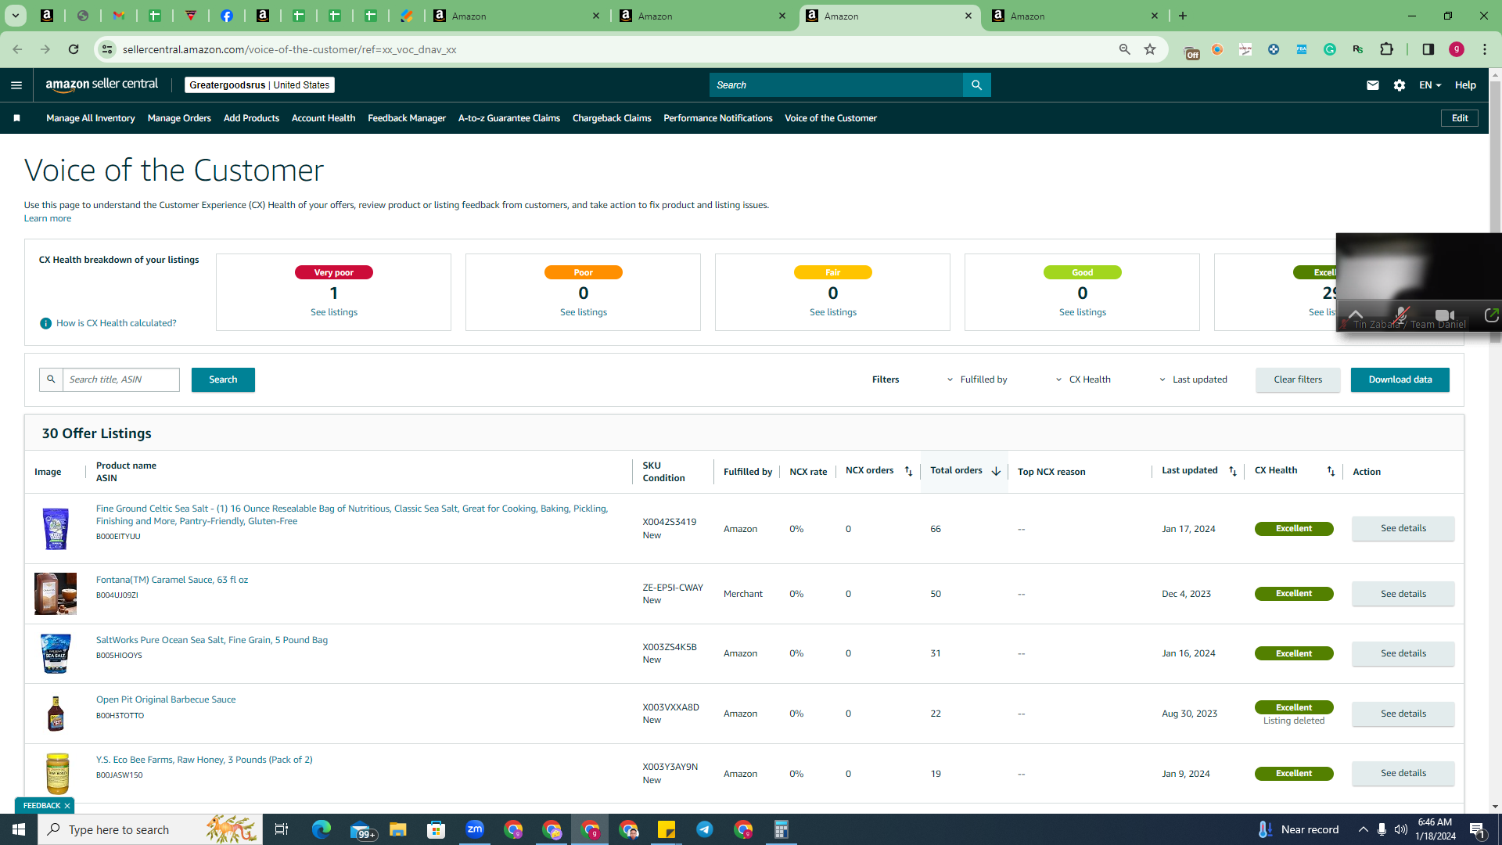Click Help in the header

point(1465,85)
